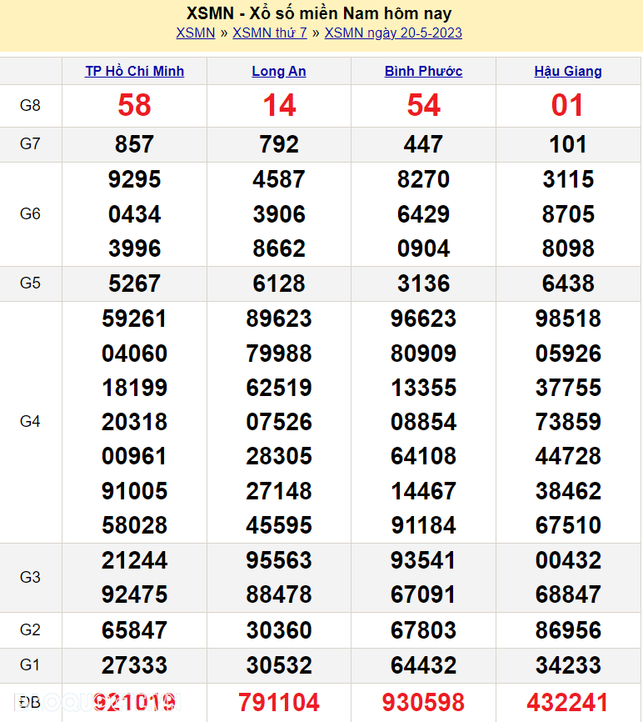Screen dimensions: 643x722
Task: Click G1 number 64432
Action: (x=423, y=666)
